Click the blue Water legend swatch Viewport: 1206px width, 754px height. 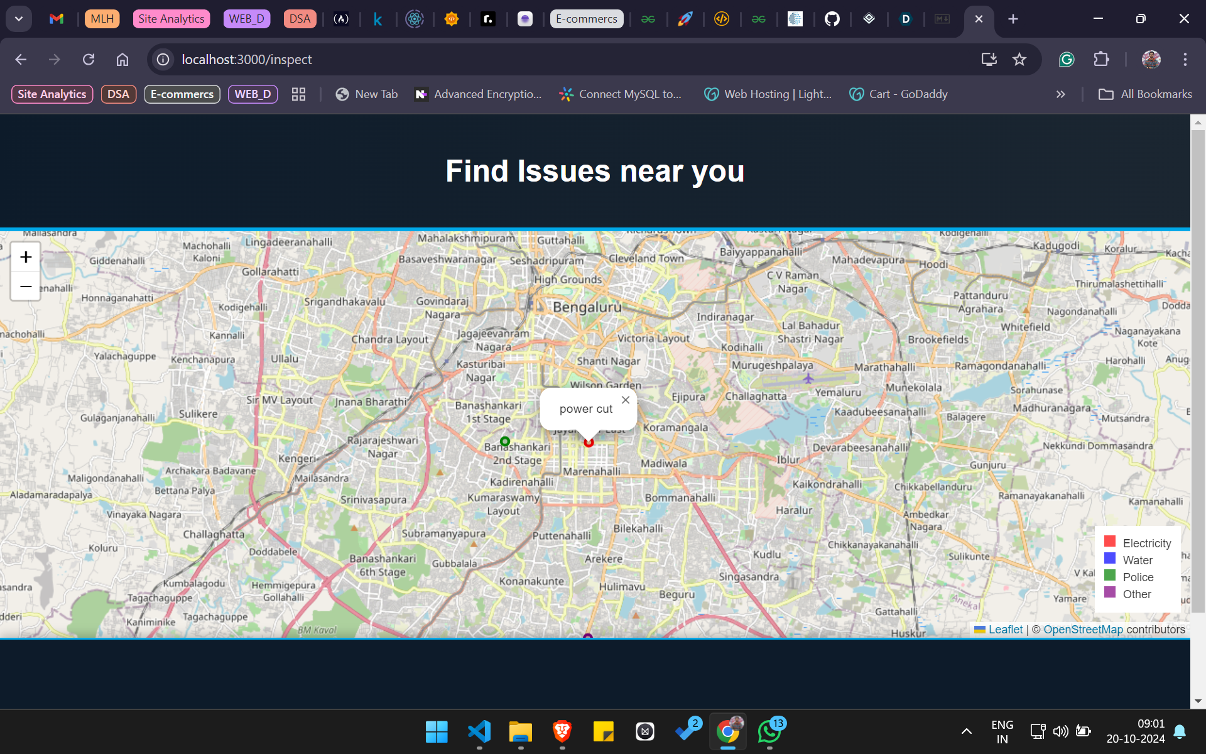(x=1110, y=559)
